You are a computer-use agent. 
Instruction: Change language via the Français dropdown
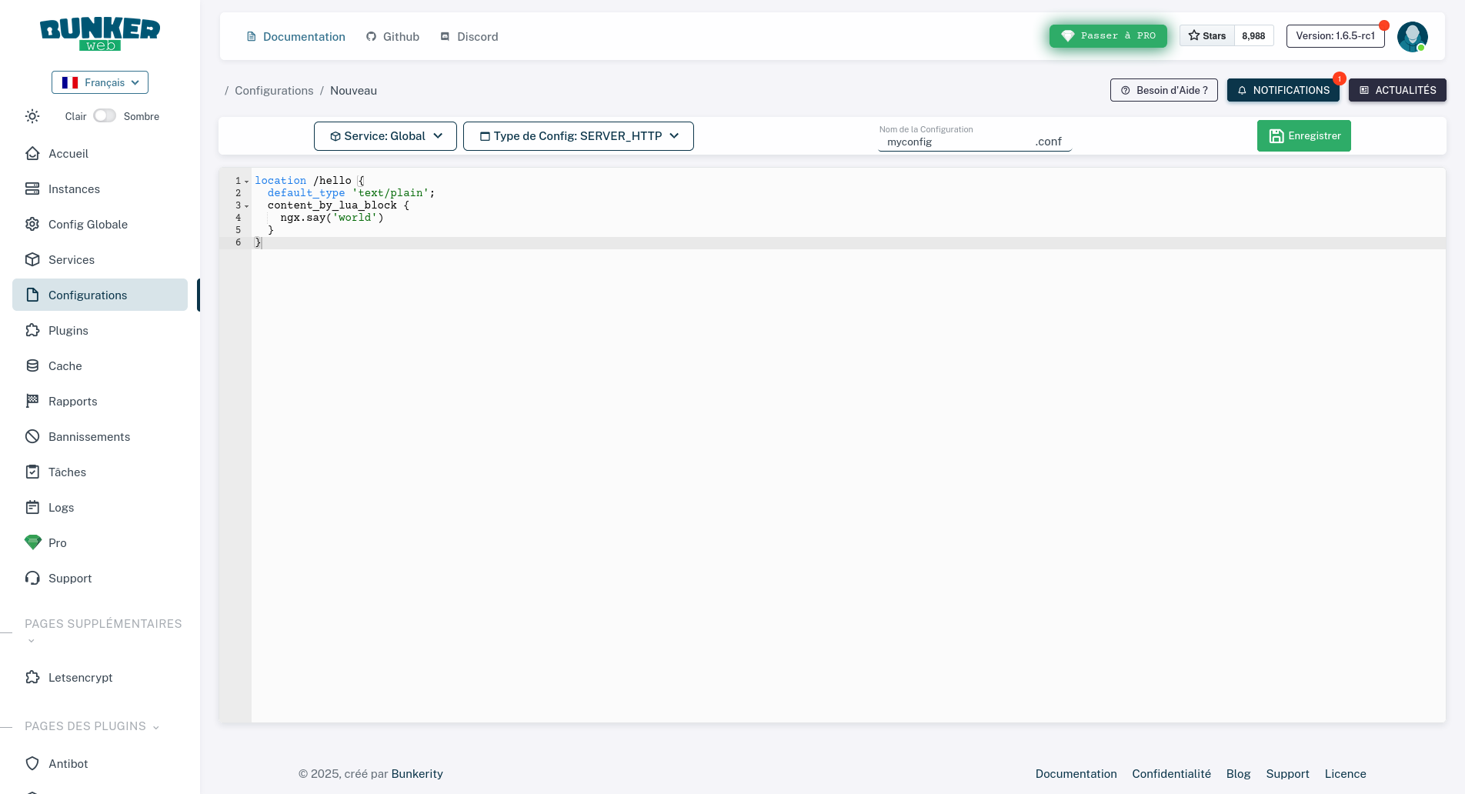click(x=99, y=82)
